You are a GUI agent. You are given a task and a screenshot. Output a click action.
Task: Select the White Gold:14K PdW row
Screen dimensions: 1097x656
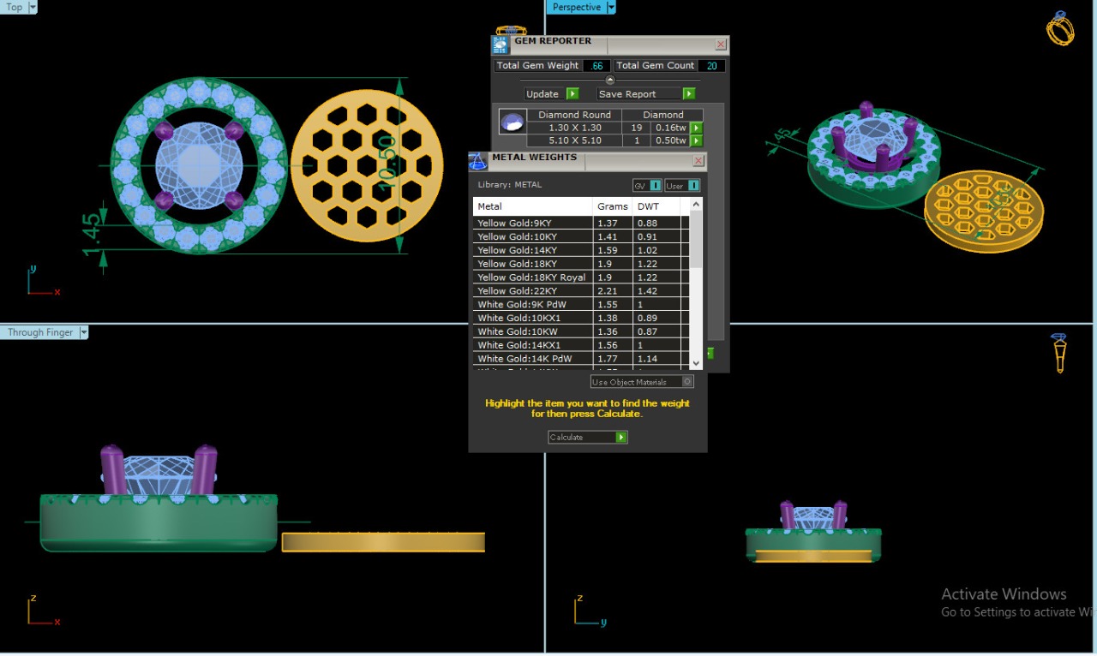click(533, 359)
